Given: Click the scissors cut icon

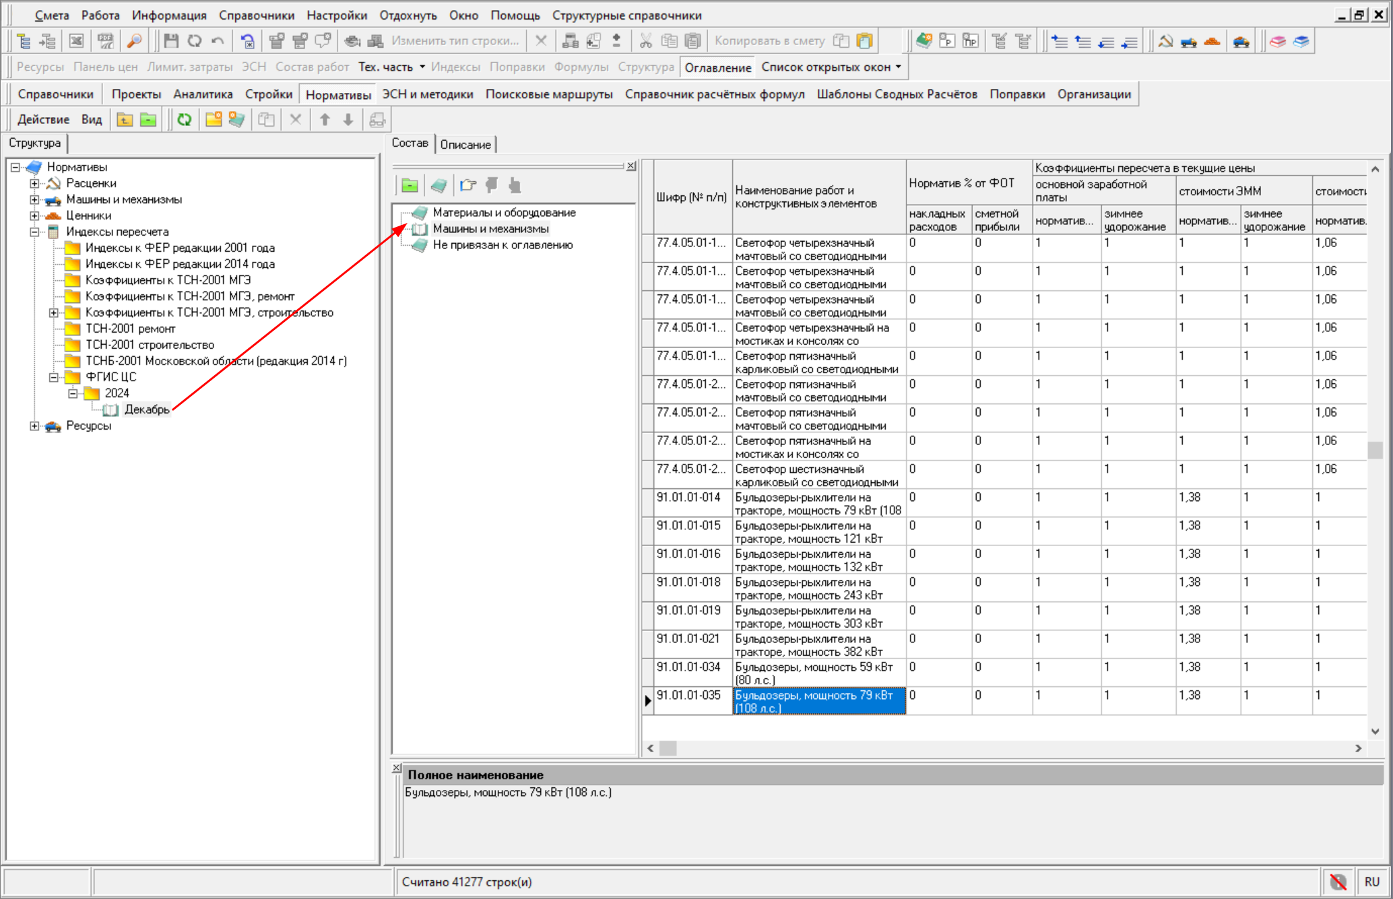Looking at the screenshot, I should click(646, 41).
